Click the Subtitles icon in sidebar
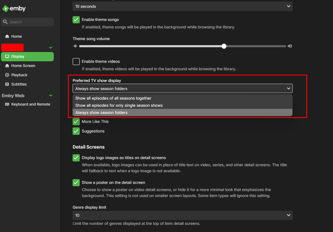This screenshot has height=232, width=333. tap(7, 84)
